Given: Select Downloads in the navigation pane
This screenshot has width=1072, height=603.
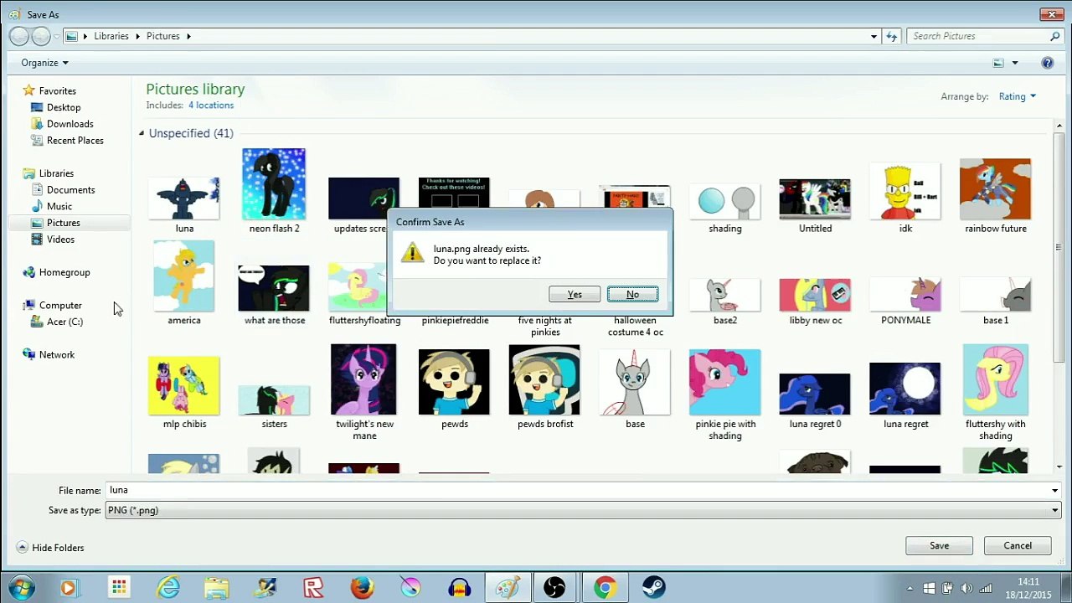Looking at the screenshot, I should pyautogui.click(x=62, y=124).
